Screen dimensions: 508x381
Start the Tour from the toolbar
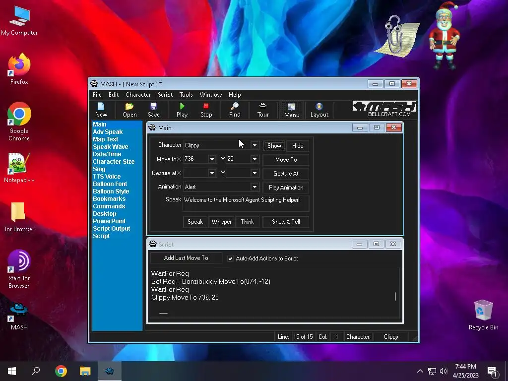[x=263, y=110]
